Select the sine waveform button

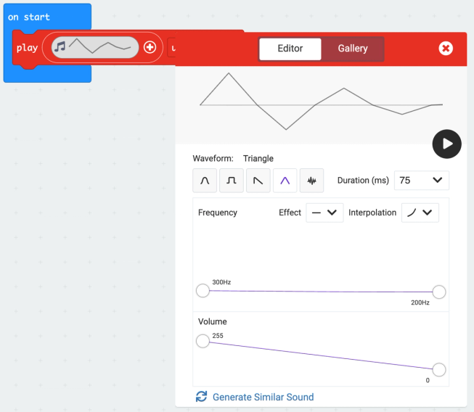pyautogui.click(x=205, y=181)
